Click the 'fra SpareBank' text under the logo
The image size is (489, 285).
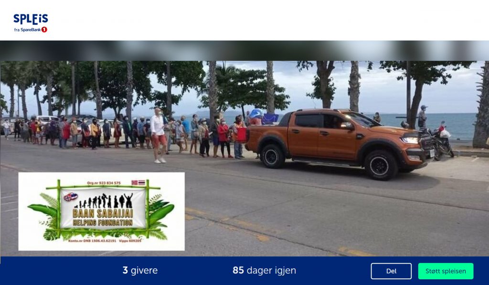(x=27, y=30)
